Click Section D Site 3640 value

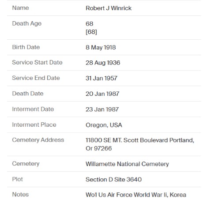pyautogui.click(x=113, y=180)
